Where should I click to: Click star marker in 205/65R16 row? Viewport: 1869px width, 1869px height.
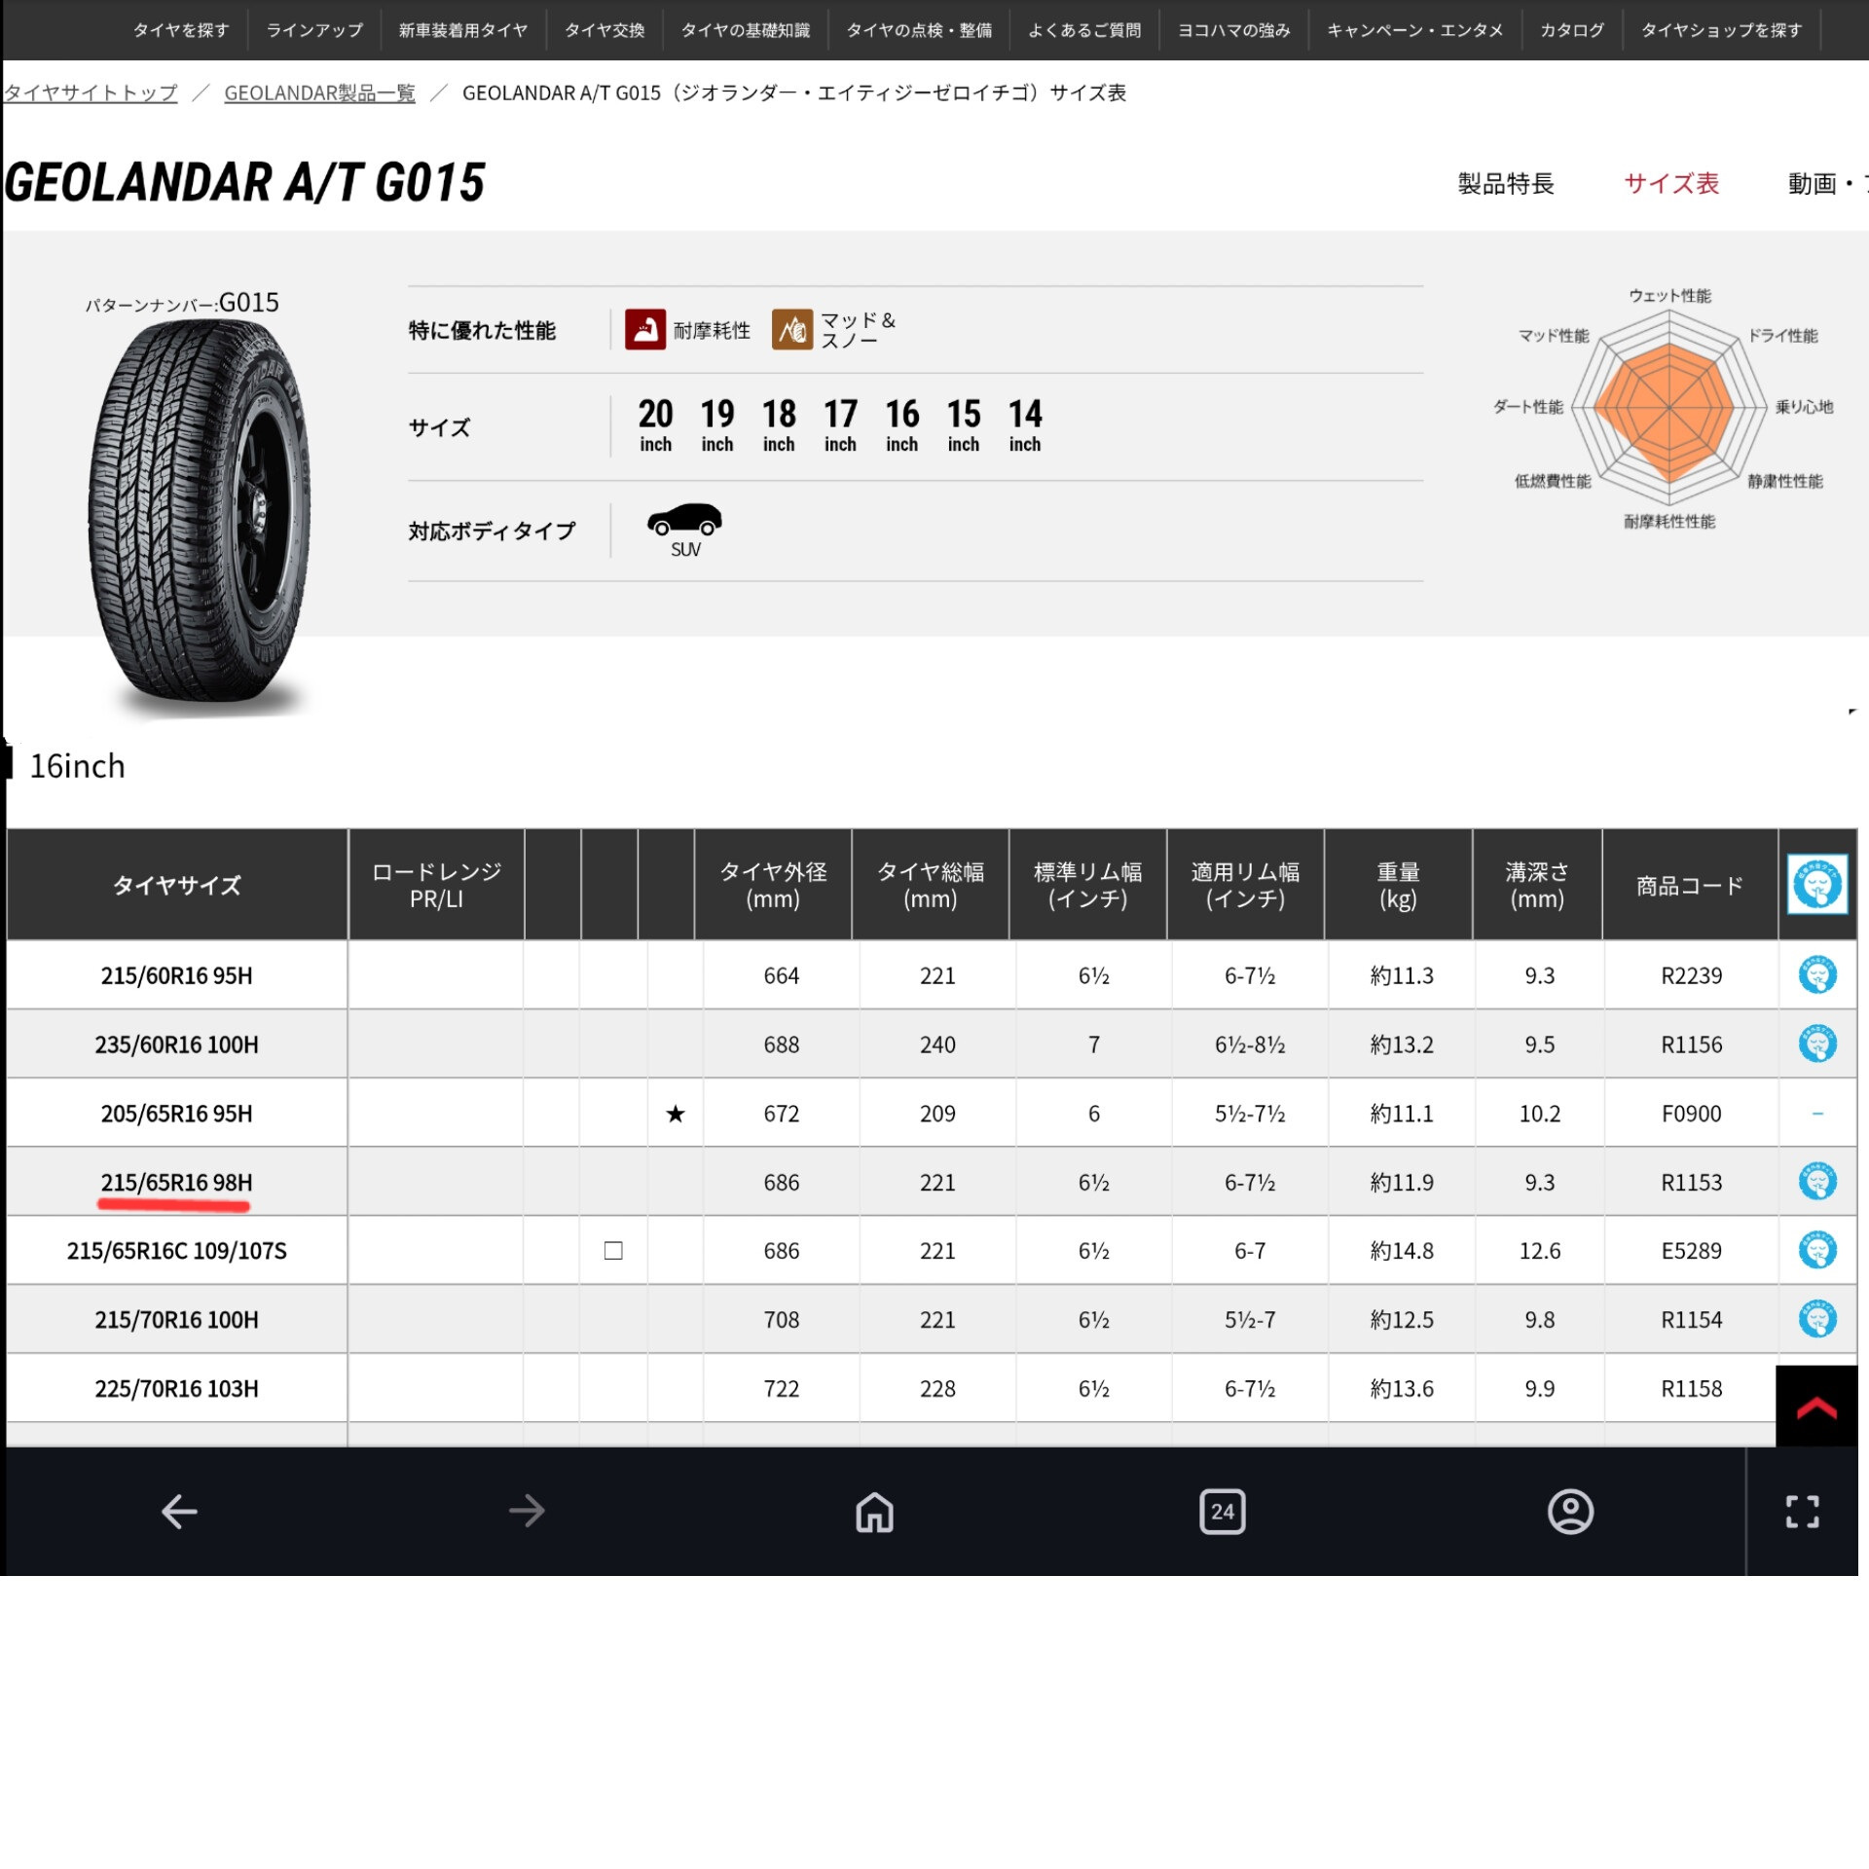676,1114
